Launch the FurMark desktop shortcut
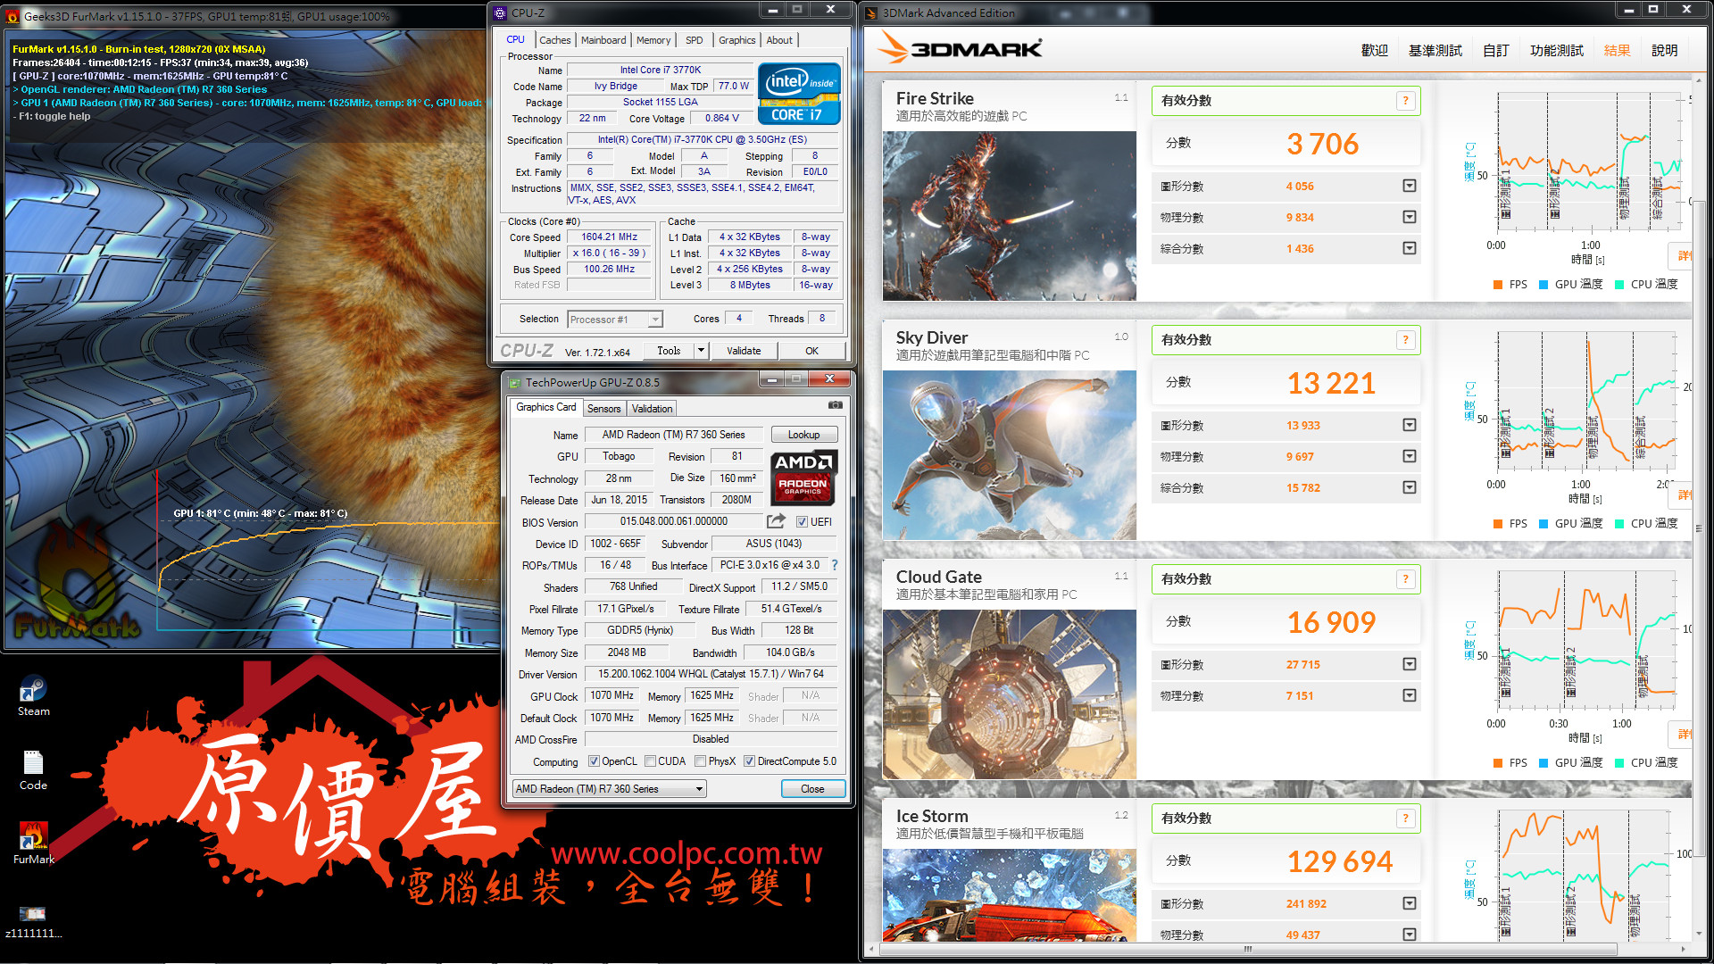The height and width of the screenshot is (964, 1714). coord(33,843)
